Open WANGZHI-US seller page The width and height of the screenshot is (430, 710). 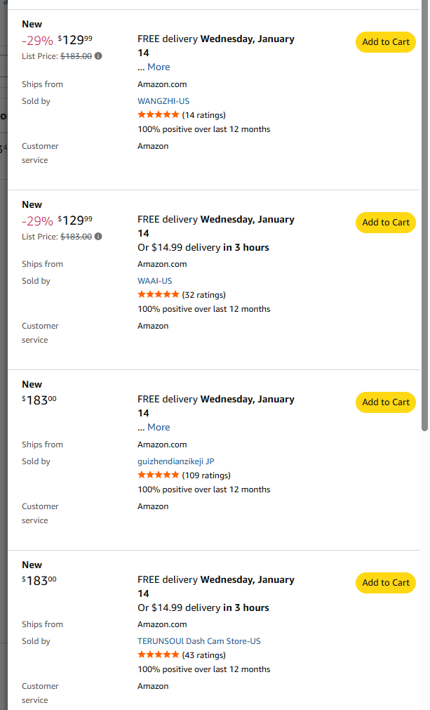163,101
